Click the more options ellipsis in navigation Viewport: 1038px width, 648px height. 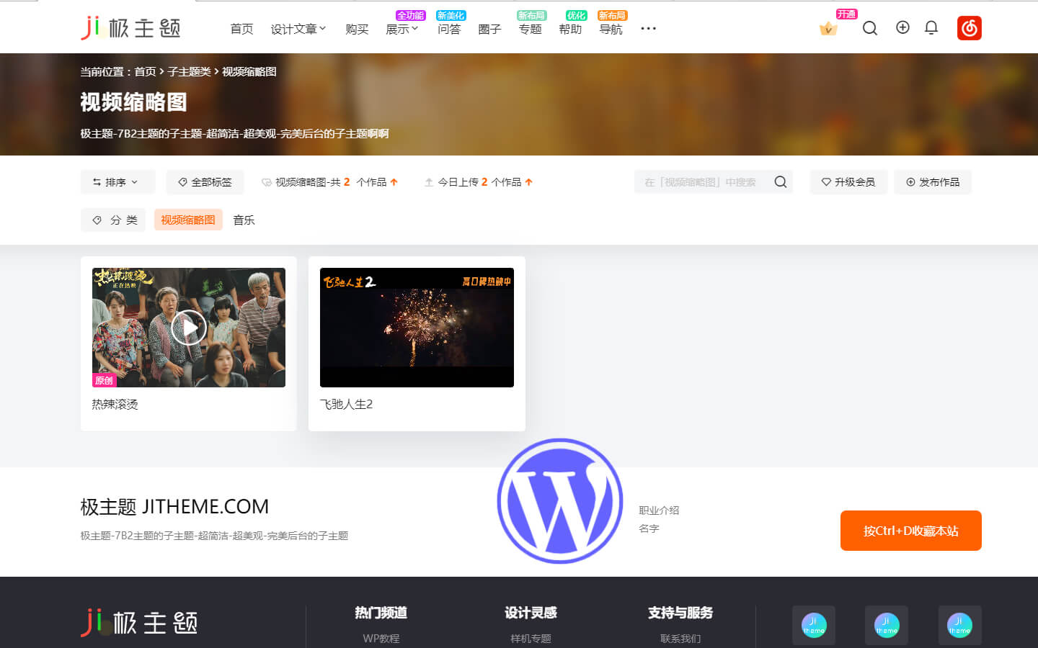648,29
